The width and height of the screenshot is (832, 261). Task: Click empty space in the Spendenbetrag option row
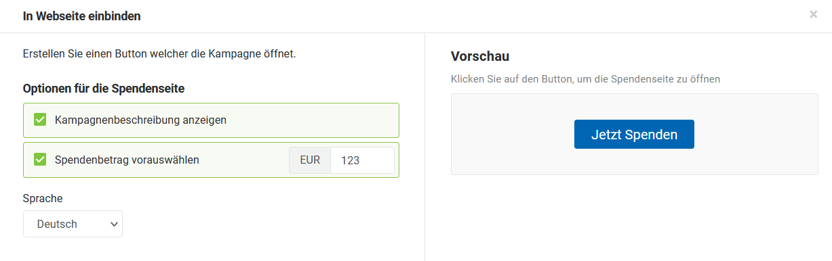pyautogui.click(x=244, y=160)
